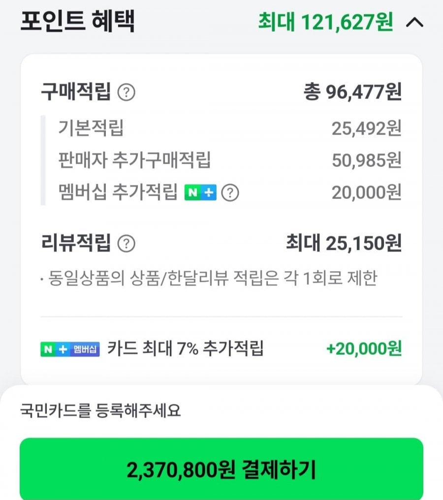
Task: Click the N+ badge beside 멤버십 추가적립
Action: point(200,193)
